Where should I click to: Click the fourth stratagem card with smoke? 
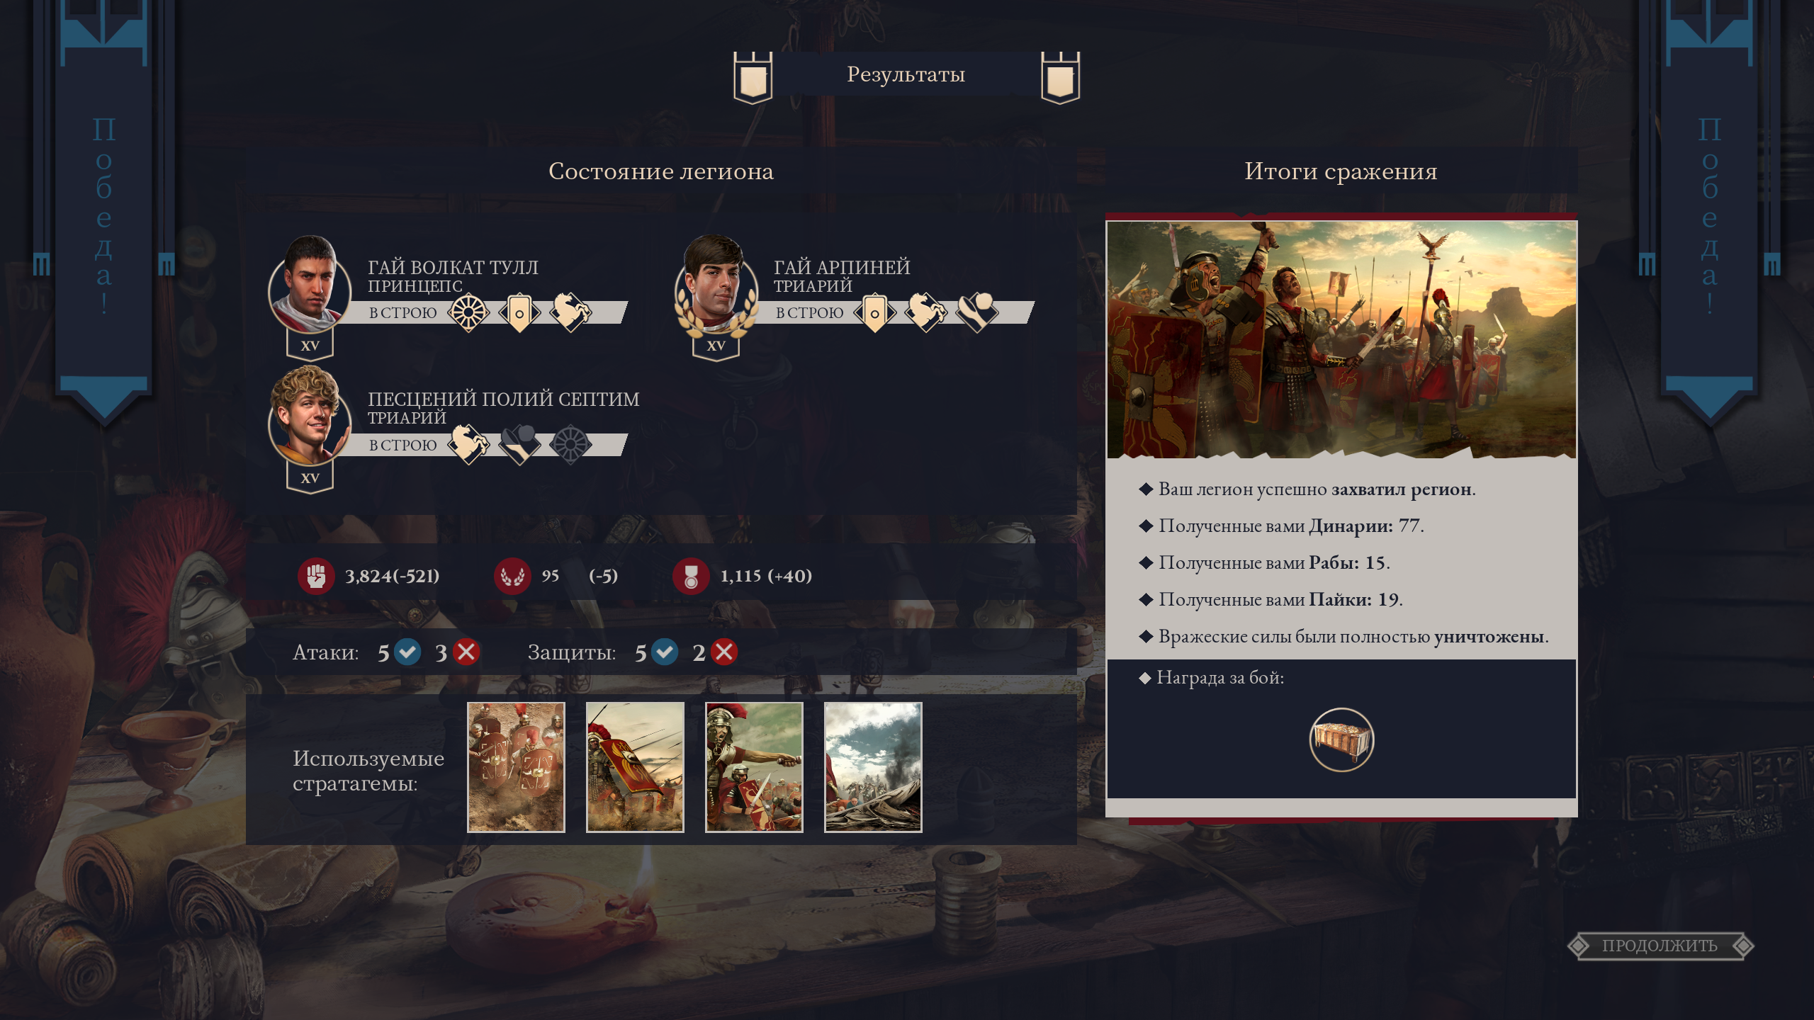(x=873, y=767)
